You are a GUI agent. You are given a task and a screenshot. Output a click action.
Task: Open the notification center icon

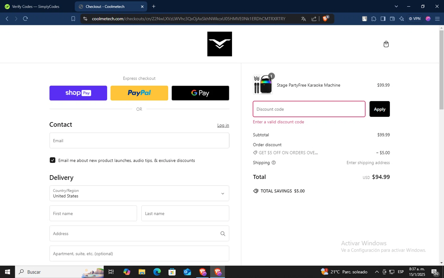435,272
